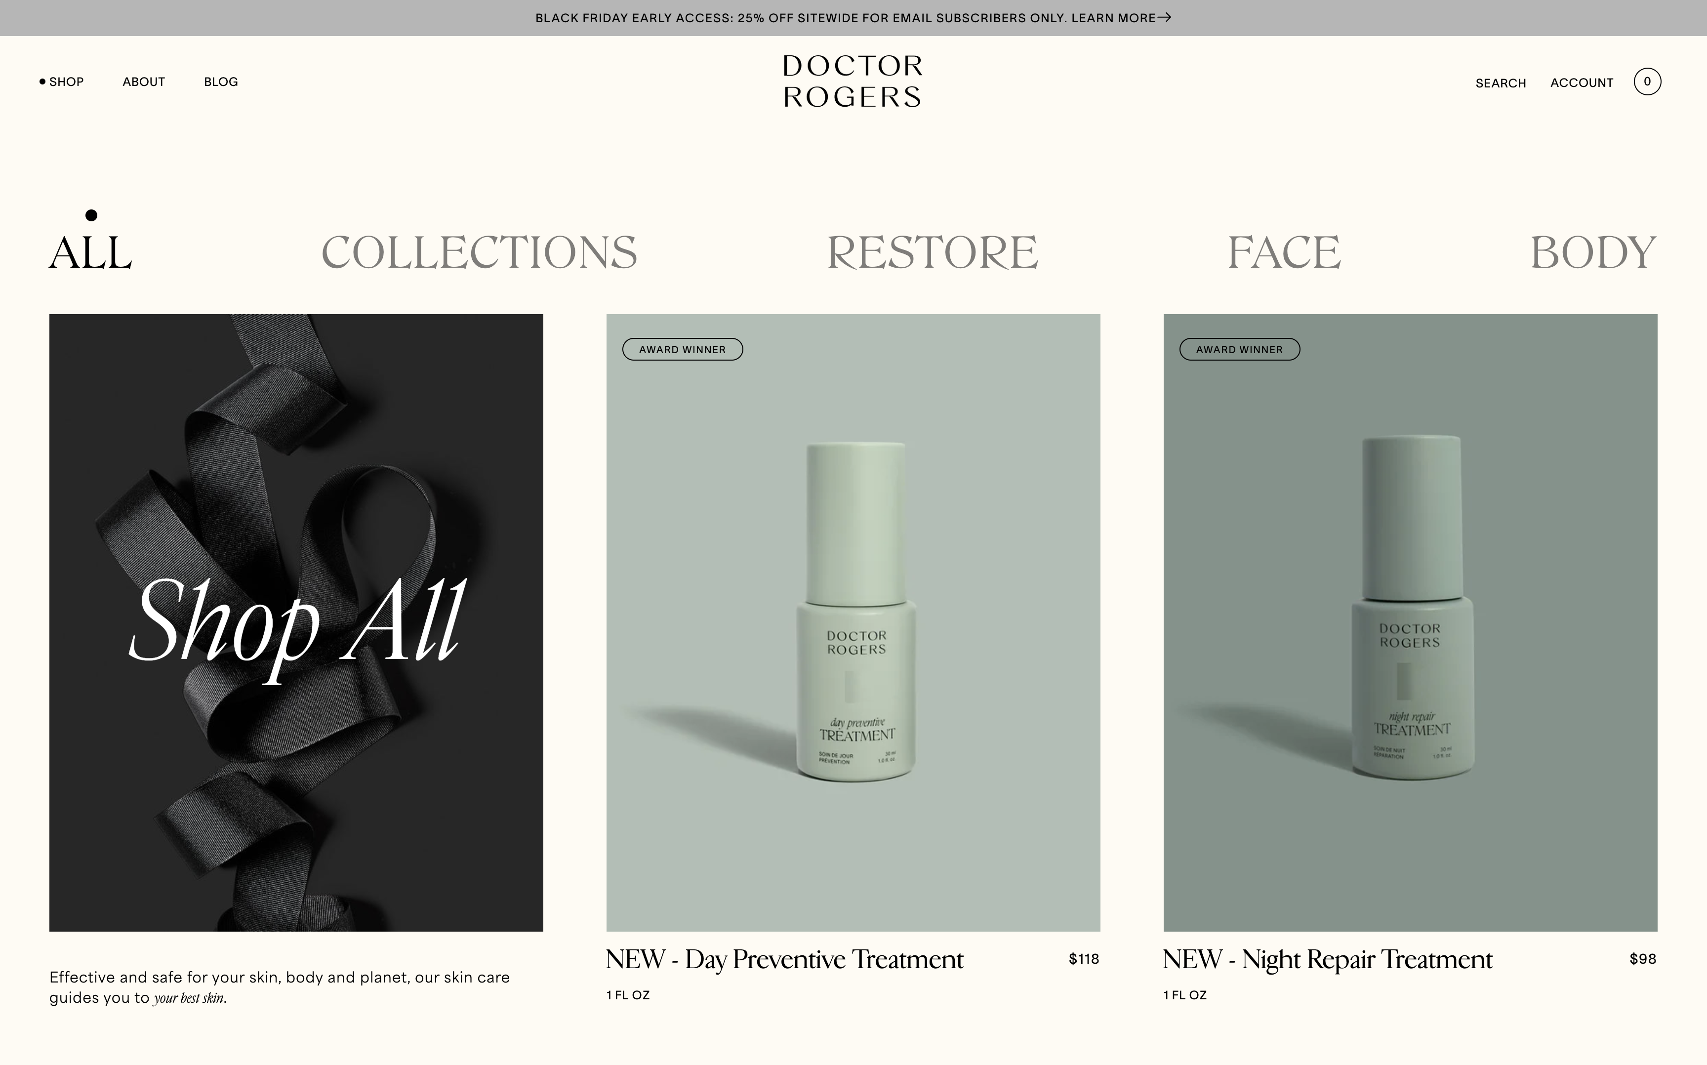Viewport: 1707px width, 1065px height.
Task: Click the Doctor Rogers logo
Action: (853, 82)
